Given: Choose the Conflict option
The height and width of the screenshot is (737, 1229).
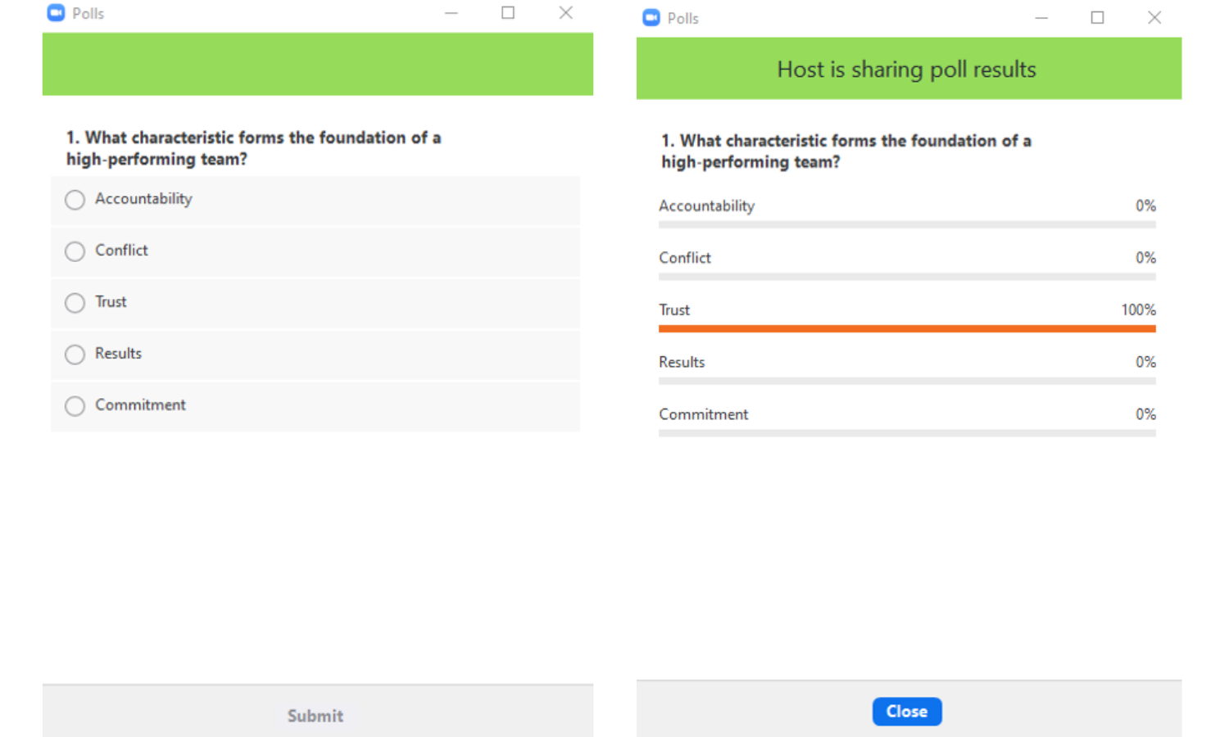Looking at the screenshot, I should click(x=75, y=251).
